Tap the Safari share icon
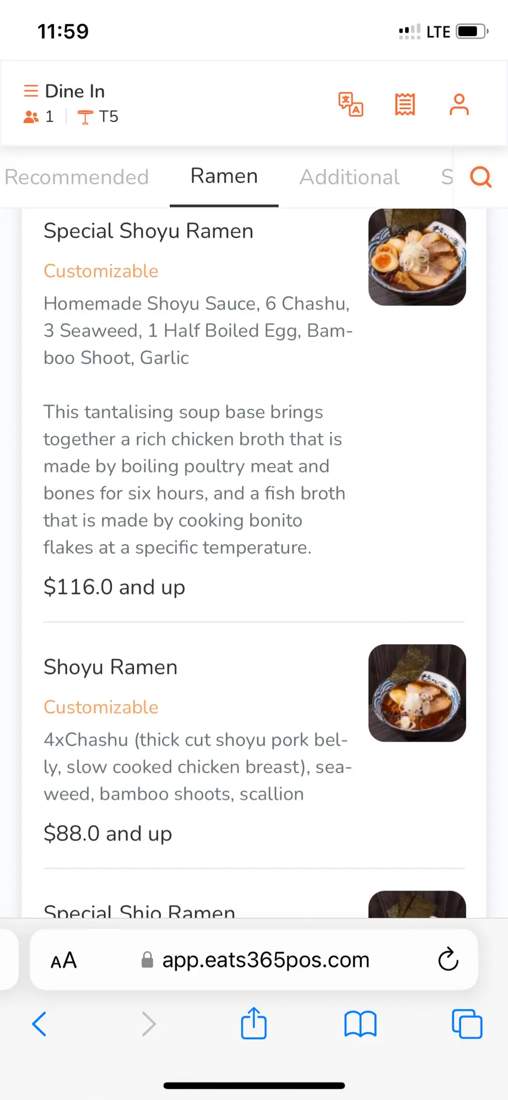The image size is (508, 1100). click(x=254, y=1023)
